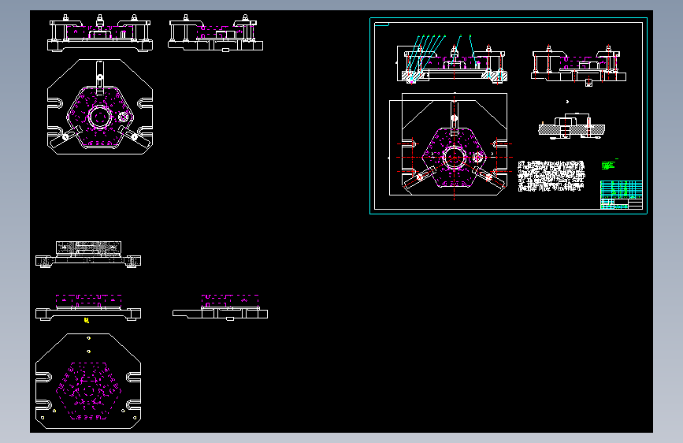Viewport: 683px width, 443px height.
Task: Select the center bore circle in the top-left plan view
Action: [100, 117]
